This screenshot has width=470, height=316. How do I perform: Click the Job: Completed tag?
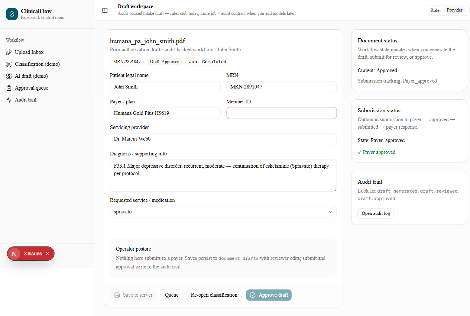click(207, 62)
